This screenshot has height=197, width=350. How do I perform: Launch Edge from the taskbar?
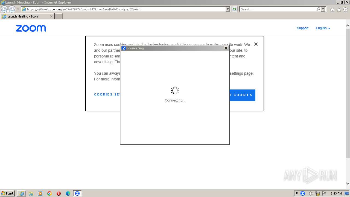pyautogui.click(x=68, y=193)
